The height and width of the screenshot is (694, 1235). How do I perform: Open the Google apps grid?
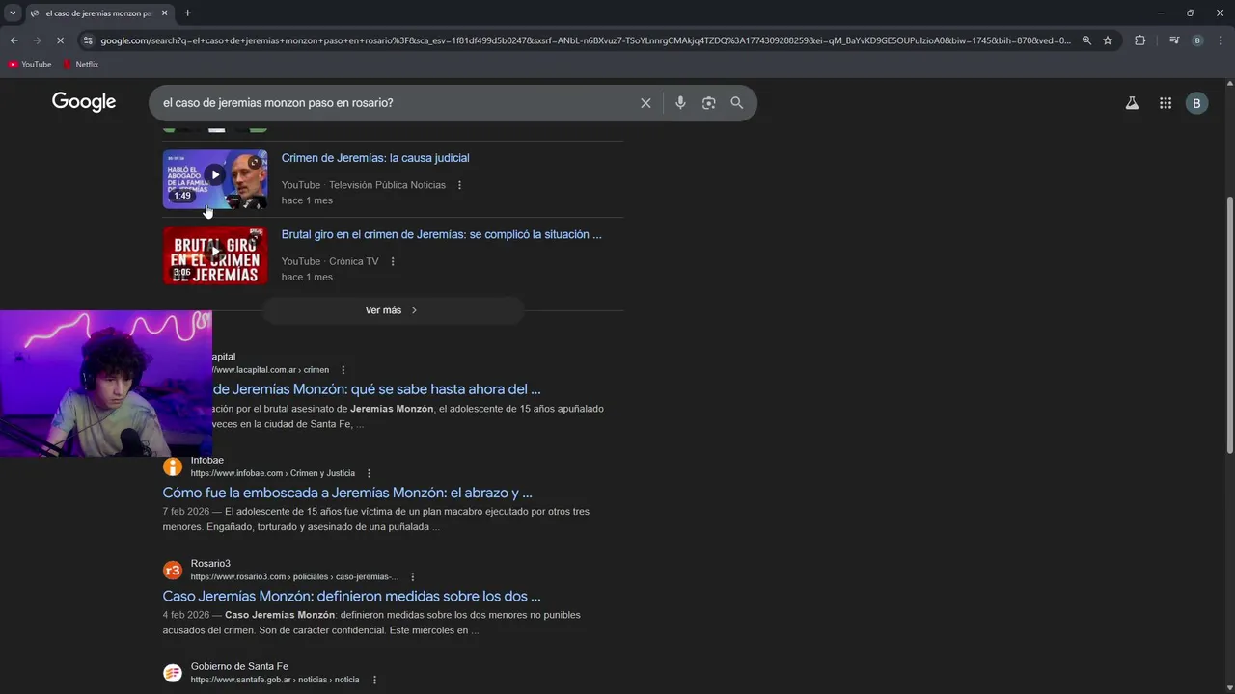click(x=1166, y=103)
